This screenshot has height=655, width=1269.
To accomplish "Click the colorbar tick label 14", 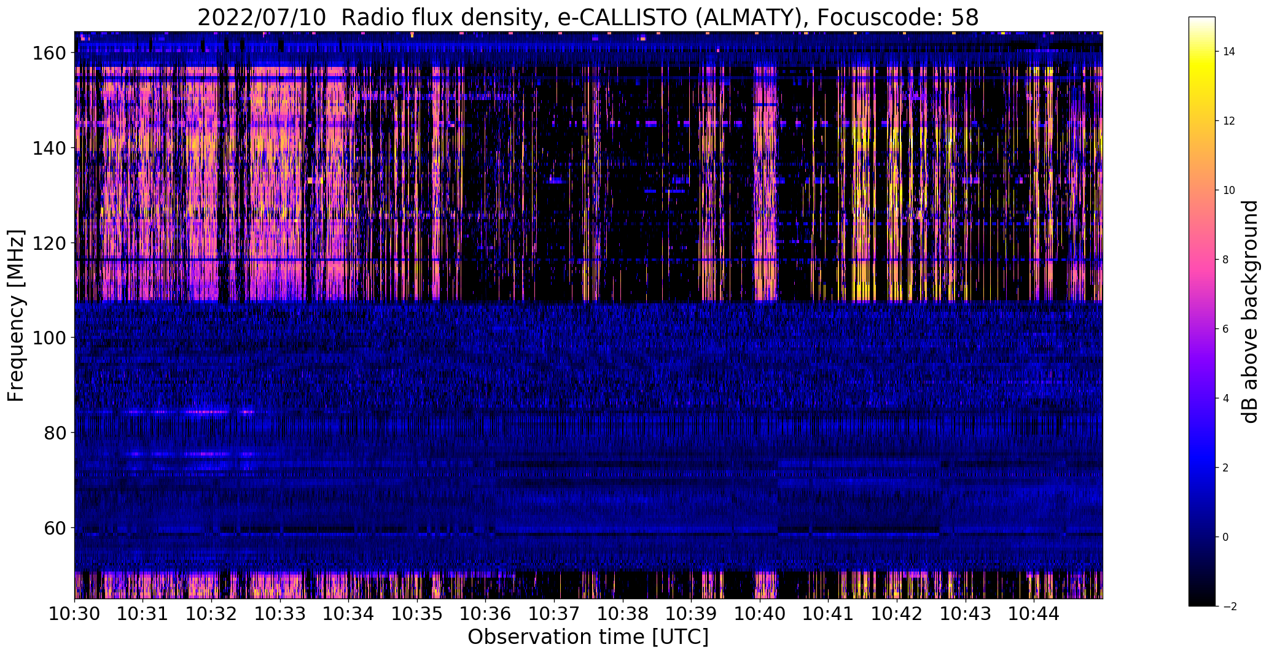I will pos(1229,52).
